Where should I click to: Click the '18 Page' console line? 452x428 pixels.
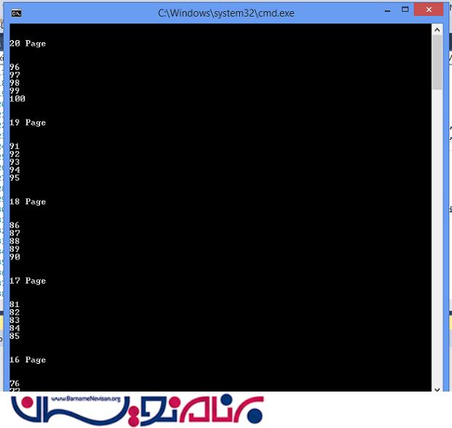coord(28,201)
